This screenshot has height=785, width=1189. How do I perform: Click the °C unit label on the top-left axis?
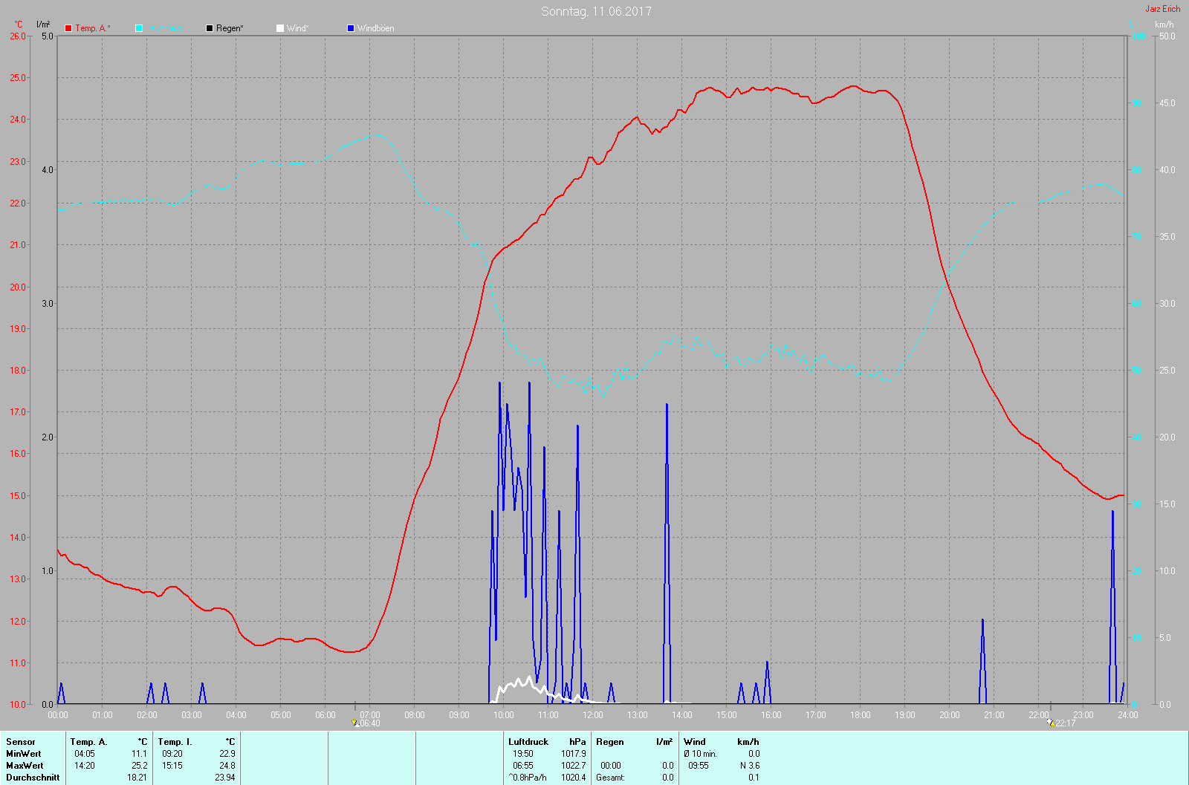click(x=19, y=25)
